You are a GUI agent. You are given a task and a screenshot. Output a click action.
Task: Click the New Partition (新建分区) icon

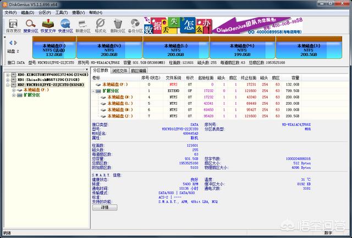[x=83, y=26]
